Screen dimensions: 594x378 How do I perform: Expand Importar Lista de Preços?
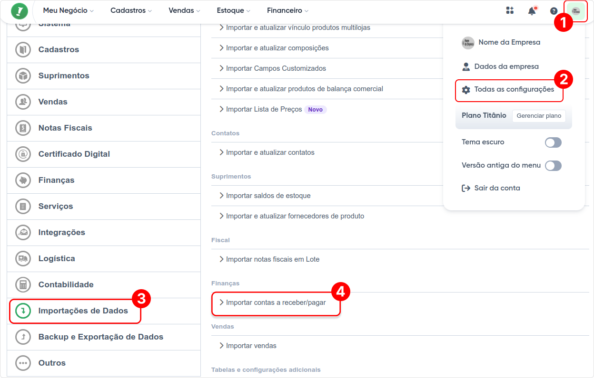coord(260,109)
